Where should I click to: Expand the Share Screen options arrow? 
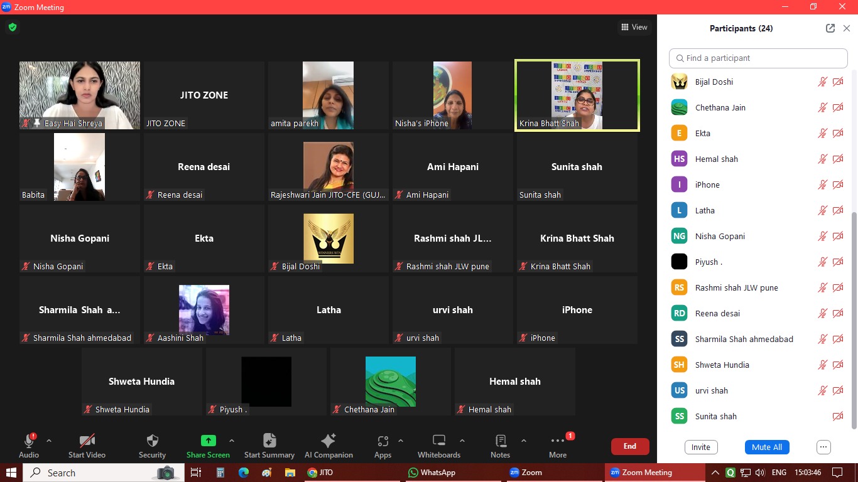click(x=232, y=441)
